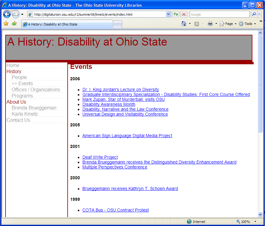Open COTA Bus - OSU Contract Protest link

(x=116, y=210)
